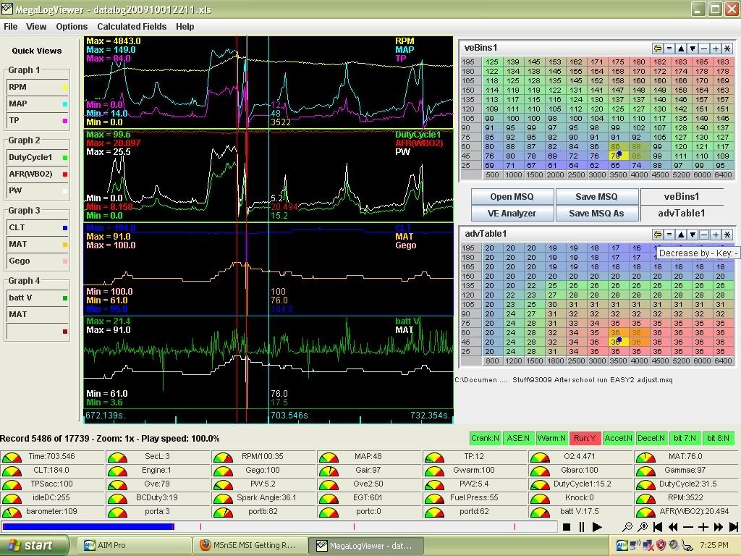Open the Options menu
The image size is (741, 556).
tap(72, 26)
